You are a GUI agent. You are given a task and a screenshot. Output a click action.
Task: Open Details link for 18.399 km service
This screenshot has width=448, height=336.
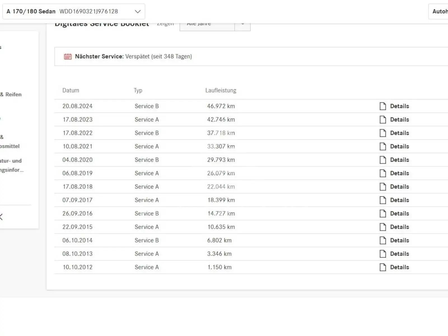pyautogui.click(x=400, y=200)
